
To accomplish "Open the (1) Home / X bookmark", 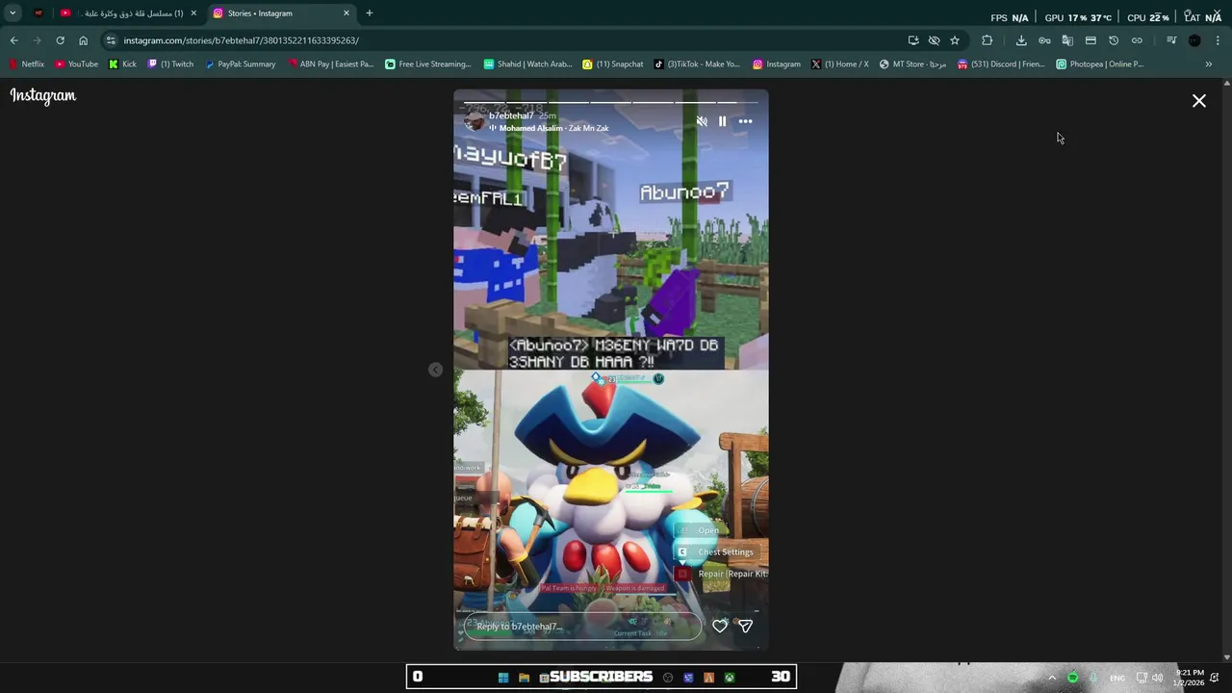I will (839, 64).
